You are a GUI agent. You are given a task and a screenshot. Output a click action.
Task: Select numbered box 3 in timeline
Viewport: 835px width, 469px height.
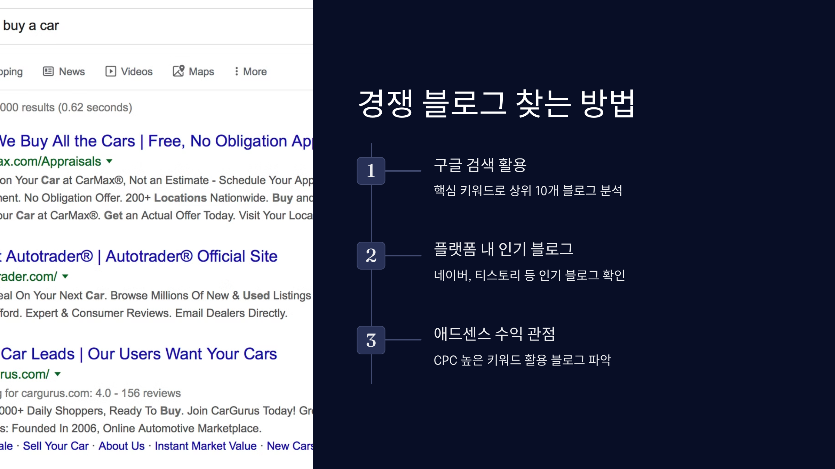[x=371, y=340]
